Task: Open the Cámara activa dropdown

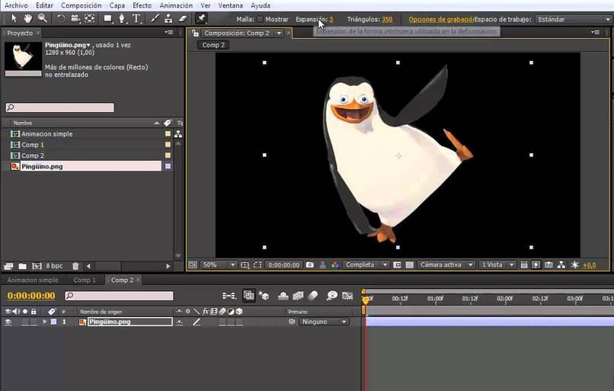Action: pyautogui.click(x=446, y=264)
